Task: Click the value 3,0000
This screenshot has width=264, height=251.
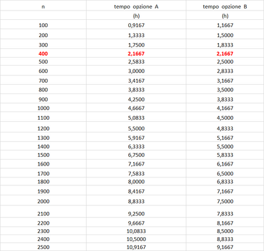Action: tap(136, 71)
